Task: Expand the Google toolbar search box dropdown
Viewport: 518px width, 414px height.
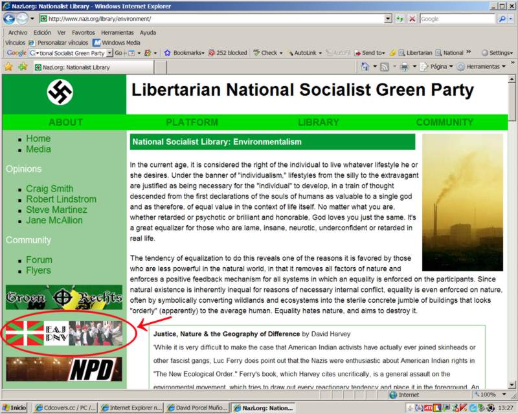Action: 109,53
